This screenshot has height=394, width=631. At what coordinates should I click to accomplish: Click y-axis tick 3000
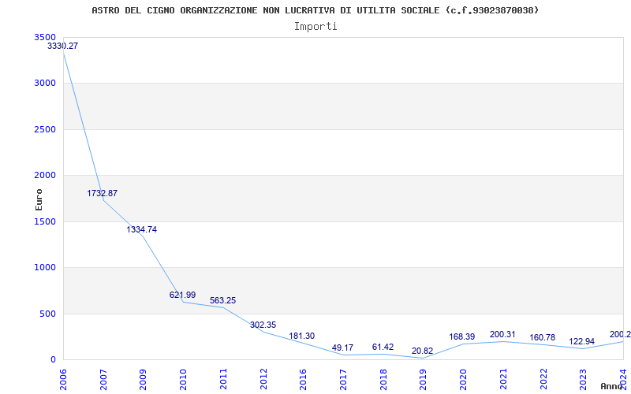tap(46, 84)
